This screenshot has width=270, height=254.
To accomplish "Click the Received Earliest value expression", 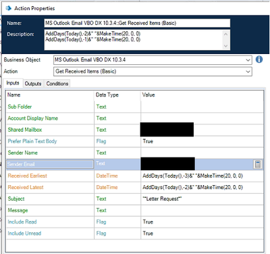I will click(x=192, y=176).
